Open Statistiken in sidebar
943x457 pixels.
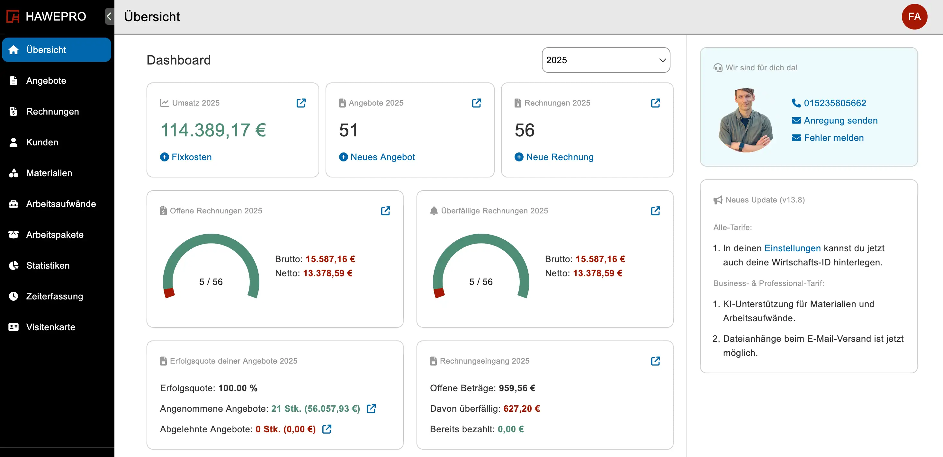56,265
